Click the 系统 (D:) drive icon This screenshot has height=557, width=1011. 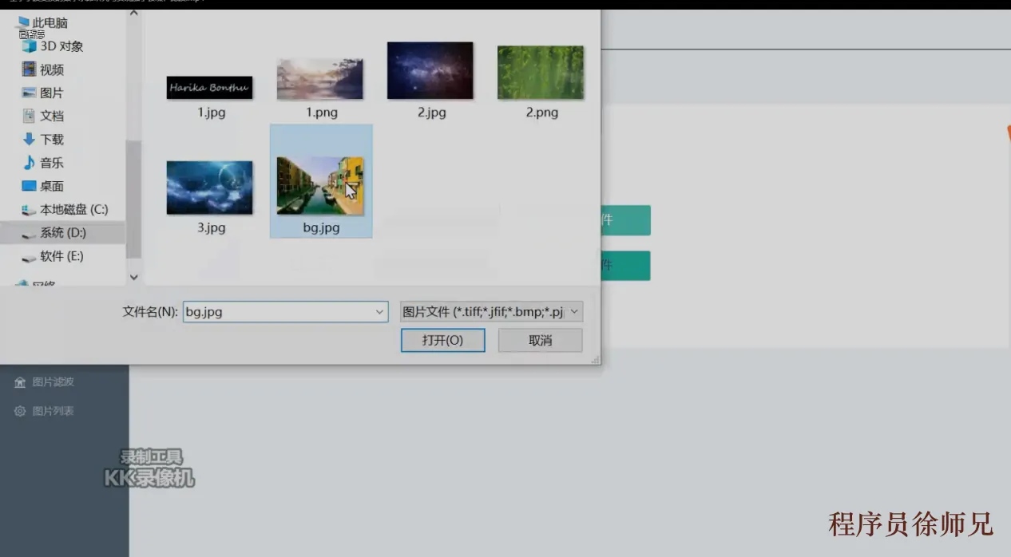coord(30,233)
